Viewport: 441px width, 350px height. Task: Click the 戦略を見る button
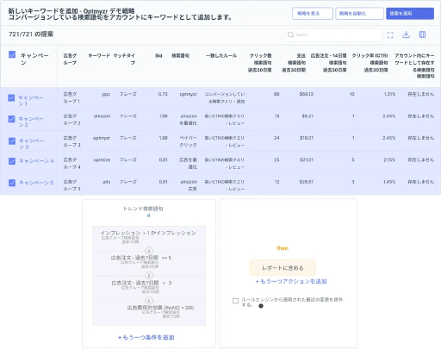click(x=313, y=14)
